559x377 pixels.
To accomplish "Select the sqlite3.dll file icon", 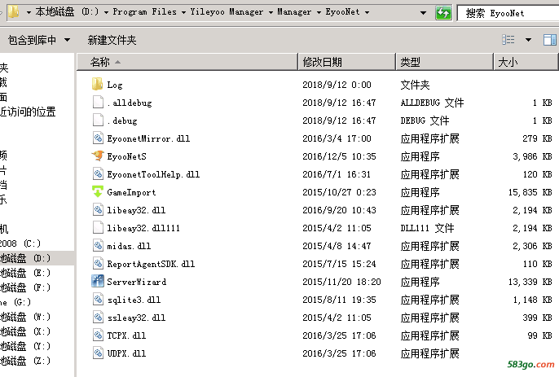I will click(98, 300).
